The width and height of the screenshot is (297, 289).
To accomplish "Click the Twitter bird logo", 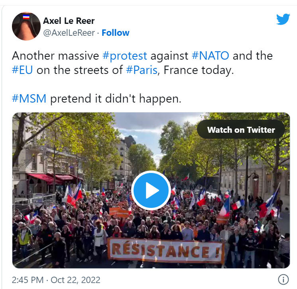I will point(283,19).
